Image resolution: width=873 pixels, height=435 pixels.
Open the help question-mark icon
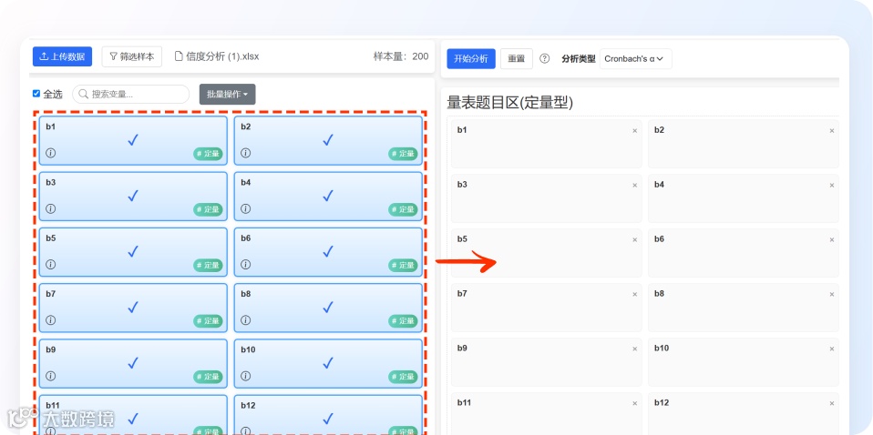coord(545,58)
